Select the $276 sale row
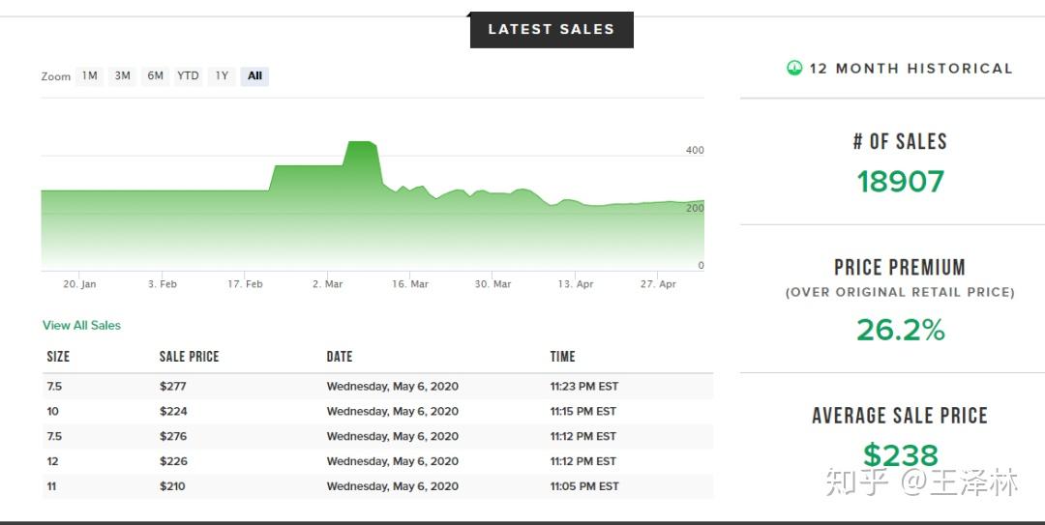 coord(377,437)
